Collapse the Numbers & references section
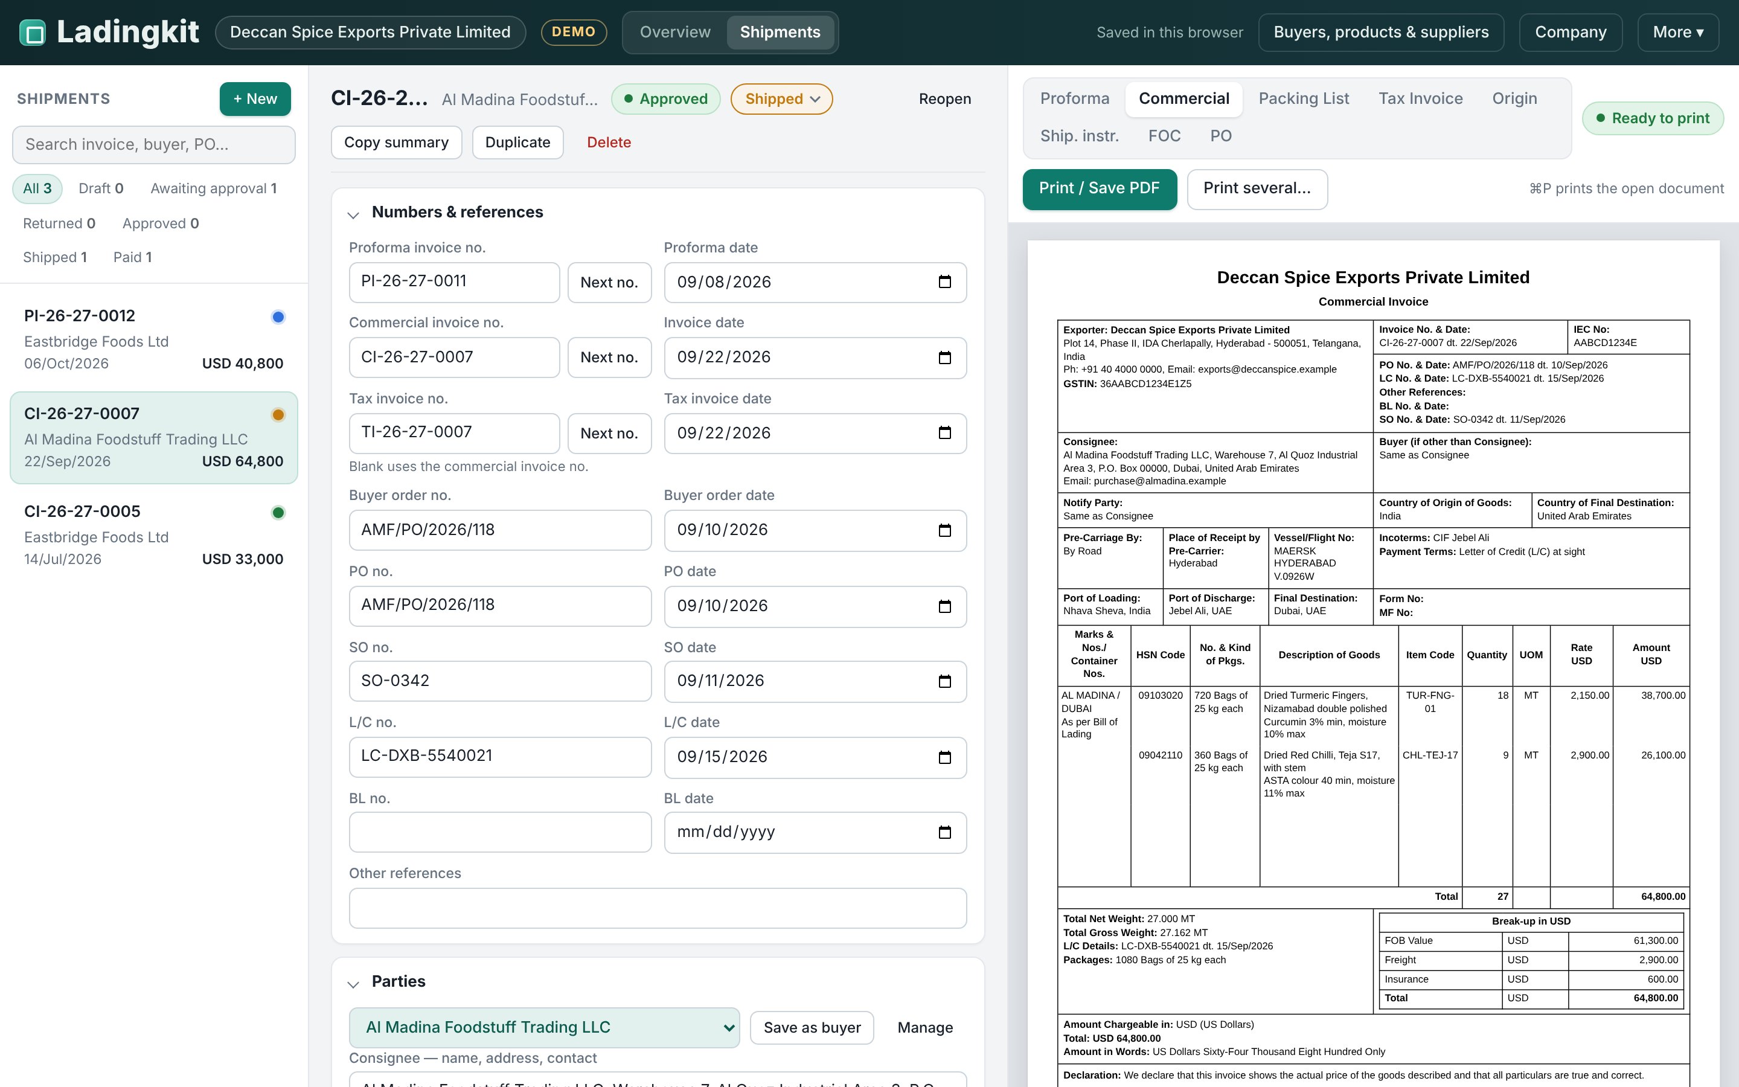 point(353,214)
